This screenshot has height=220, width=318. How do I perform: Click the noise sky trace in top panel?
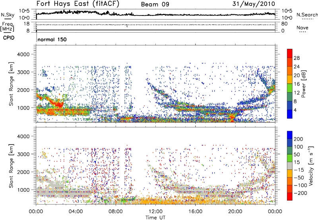pos(155,14)
